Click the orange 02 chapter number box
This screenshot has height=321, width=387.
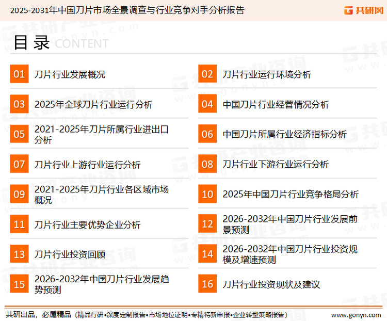pos(207,74)
